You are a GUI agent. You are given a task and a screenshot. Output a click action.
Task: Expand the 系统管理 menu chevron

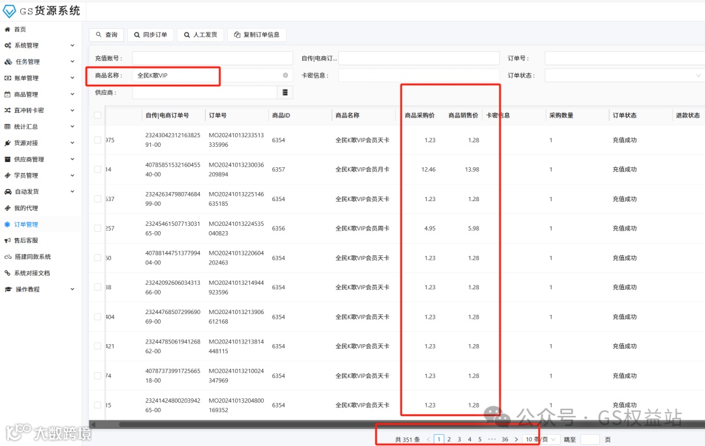coord(72,46)
